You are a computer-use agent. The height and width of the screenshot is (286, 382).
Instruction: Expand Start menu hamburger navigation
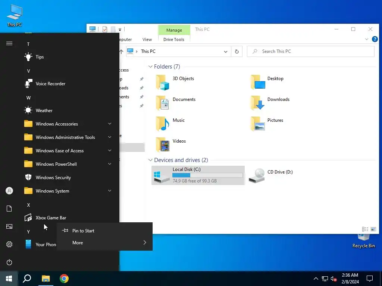(9, 44)
